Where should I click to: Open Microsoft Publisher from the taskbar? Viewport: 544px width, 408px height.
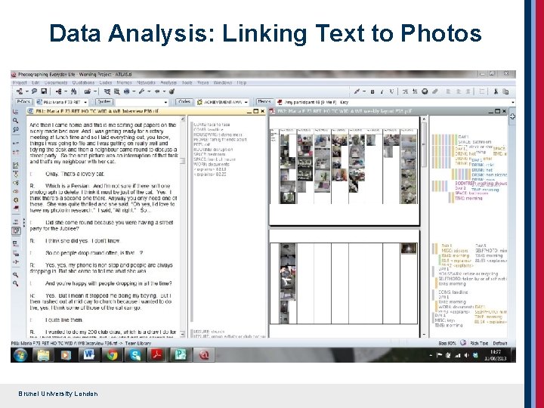(x=181, y=355)
